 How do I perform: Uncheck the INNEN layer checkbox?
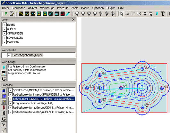[4, 25]
